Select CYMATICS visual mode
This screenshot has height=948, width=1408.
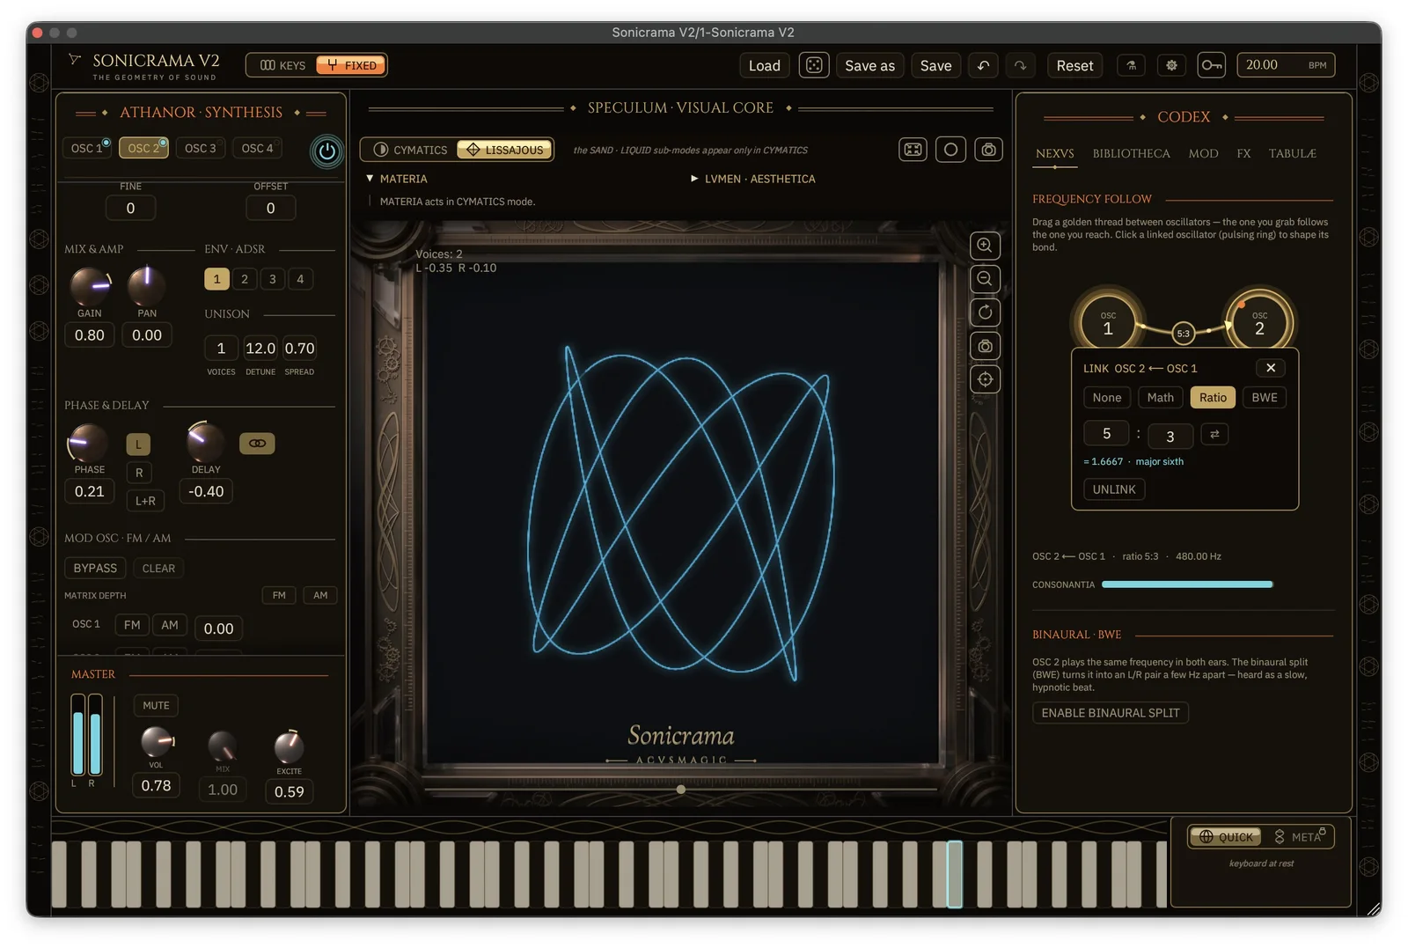[x=410, y=150]
